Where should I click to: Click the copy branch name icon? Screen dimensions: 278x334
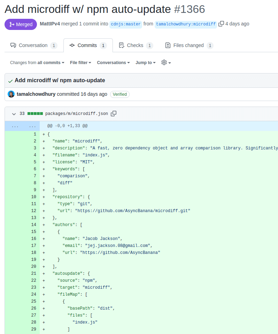click(221, 24)
